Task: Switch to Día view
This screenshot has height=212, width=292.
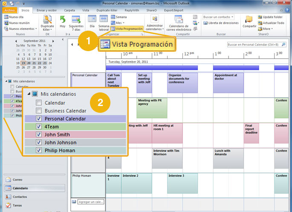Action: [92, 22]
